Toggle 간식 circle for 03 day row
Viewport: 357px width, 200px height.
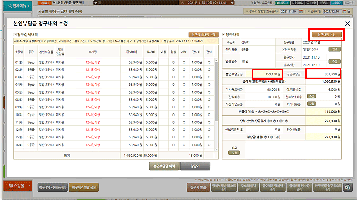(x=209, y=77)
